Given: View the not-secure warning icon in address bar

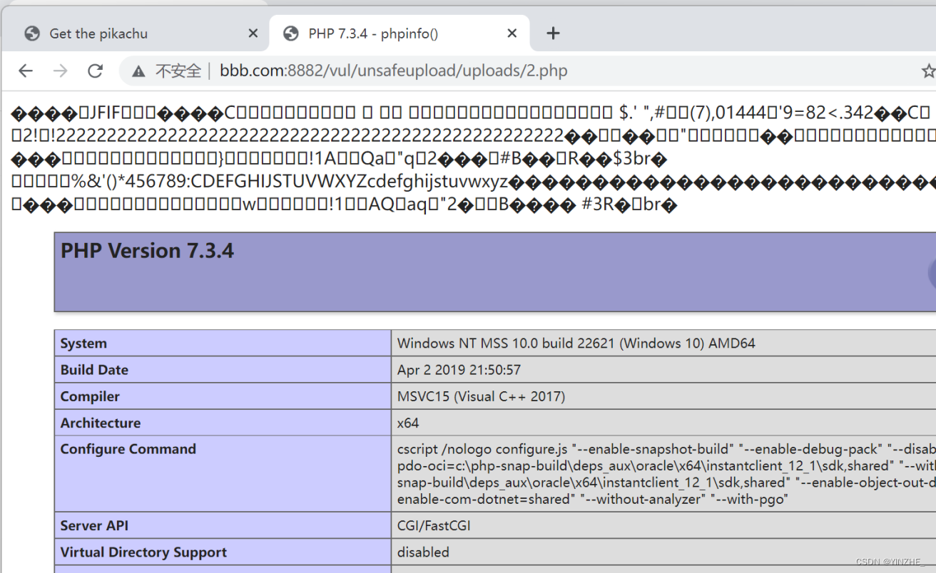Looking at the screenshot, I should [x=138, y=71].
